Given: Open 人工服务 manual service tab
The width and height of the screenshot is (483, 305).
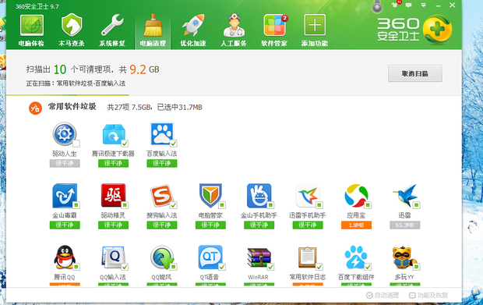Looking at the screenshot, I should [234, 30].
